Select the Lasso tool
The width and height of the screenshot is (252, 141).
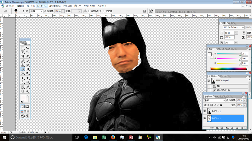point(23,52)
